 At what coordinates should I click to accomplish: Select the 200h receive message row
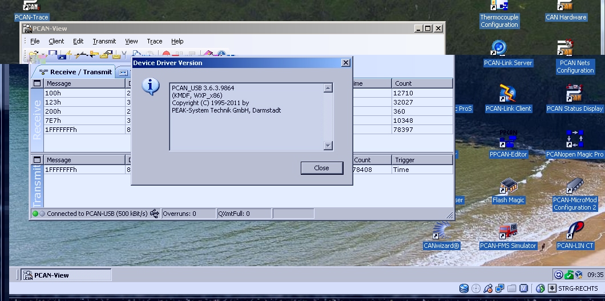(248, 111)
